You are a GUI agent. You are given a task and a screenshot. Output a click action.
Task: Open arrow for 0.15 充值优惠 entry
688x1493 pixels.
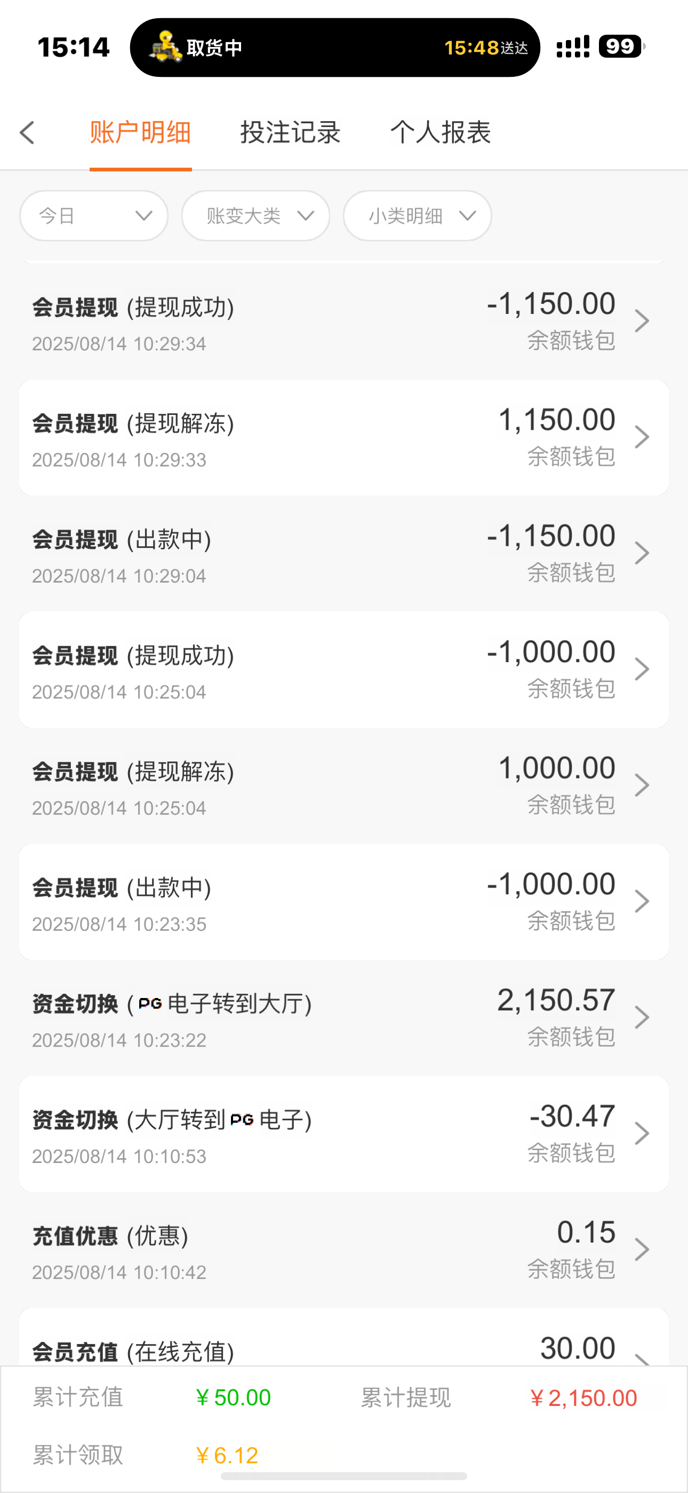pyautogui.click(x=641, y=1249)
